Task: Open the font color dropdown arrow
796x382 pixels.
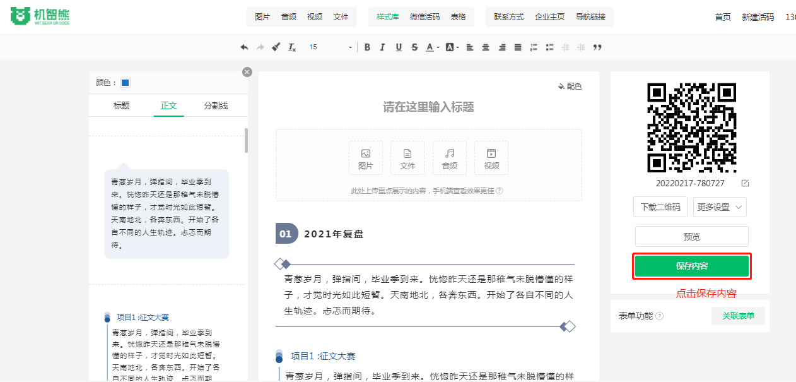Action: pos(438,47)
